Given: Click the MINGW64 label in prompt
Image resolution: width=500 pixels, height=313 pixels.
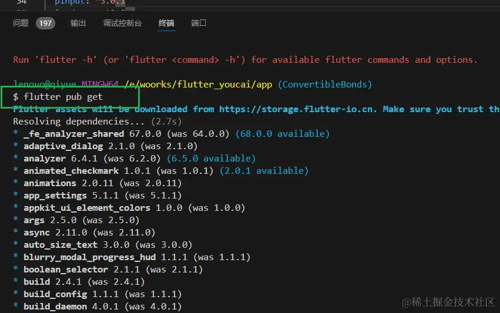Looking at the screenshot, I should [x=100, y=84].
